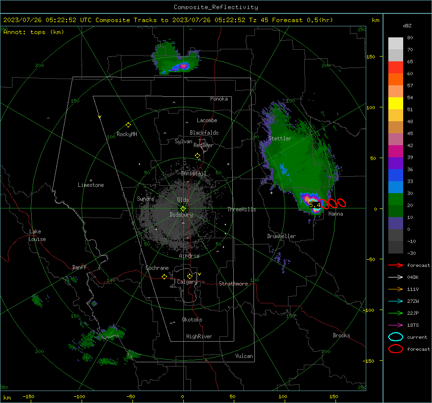Click the pink swatch between 45 and 42 dBZ

396,139
